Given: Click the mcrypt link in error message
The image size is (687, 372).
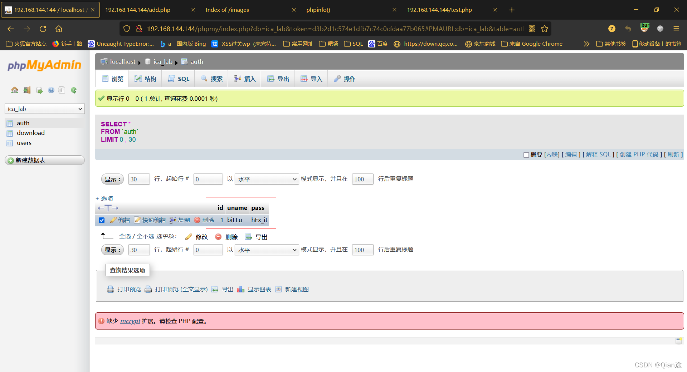Looking at the screenshot, I should pos(130,321).
